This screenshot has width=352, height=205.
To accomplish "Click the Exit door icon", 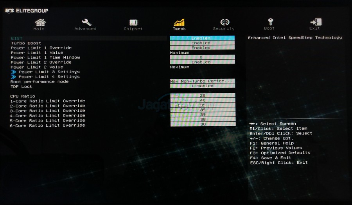I will point(315,22).
